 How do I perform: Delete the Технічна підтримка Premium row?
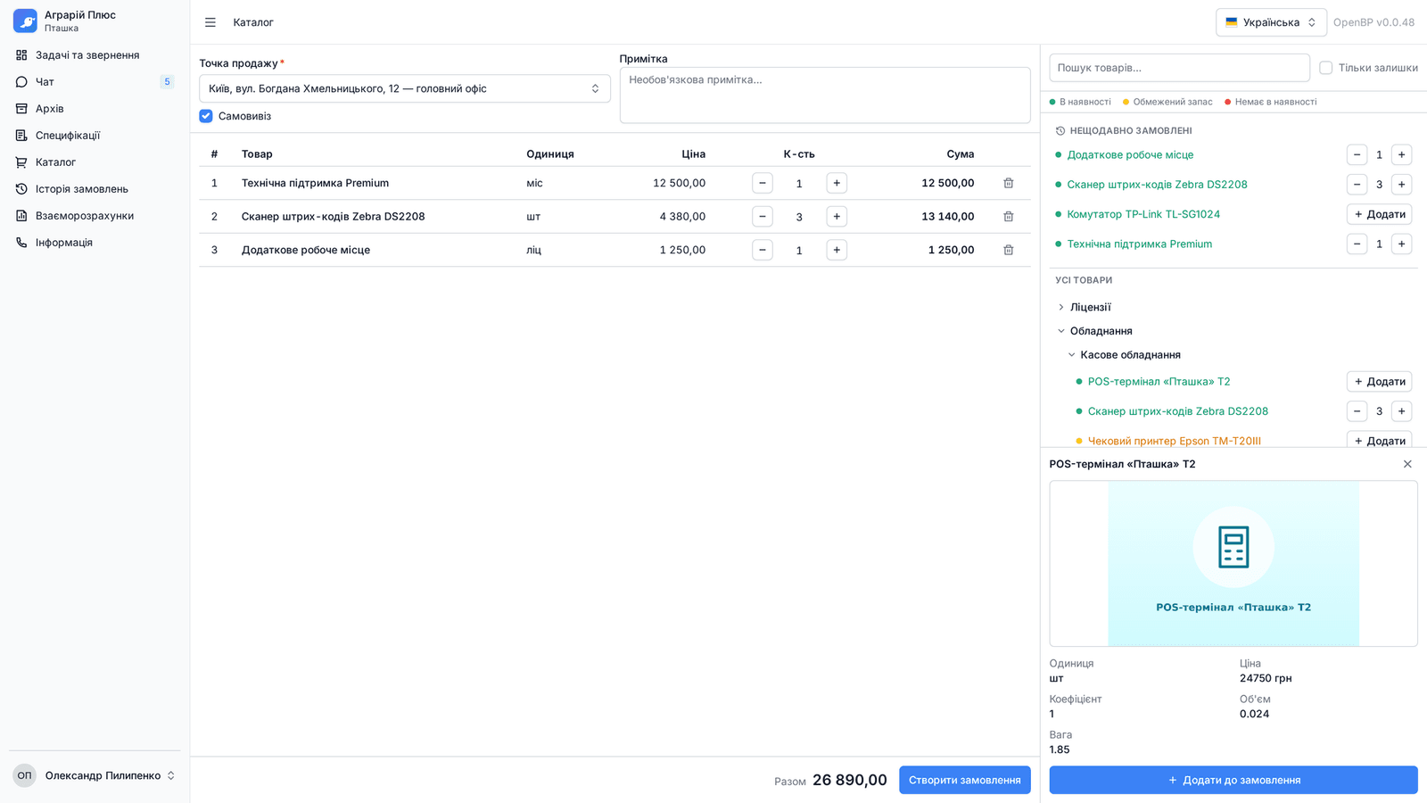click(1008, 183)
